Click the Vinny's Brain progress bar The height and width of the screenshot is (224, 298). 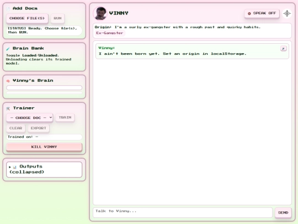pos(44,87)
